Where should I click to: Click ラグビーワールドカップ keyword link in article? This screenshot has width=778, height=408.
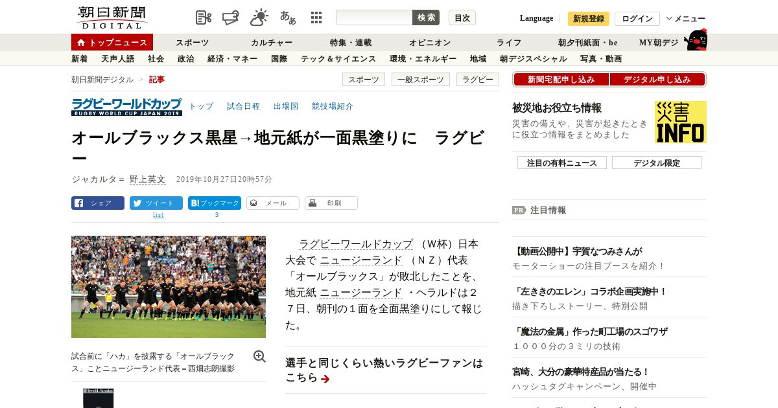coord(356,244)
